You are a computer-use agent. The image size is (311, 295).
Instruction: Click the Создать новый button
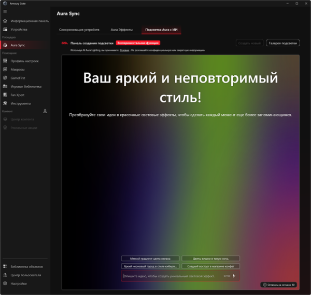(x=249, y=43)
